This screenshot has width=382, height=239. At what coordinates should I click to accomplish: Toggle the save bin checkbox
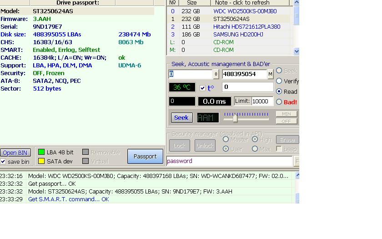tap(3, 162)
